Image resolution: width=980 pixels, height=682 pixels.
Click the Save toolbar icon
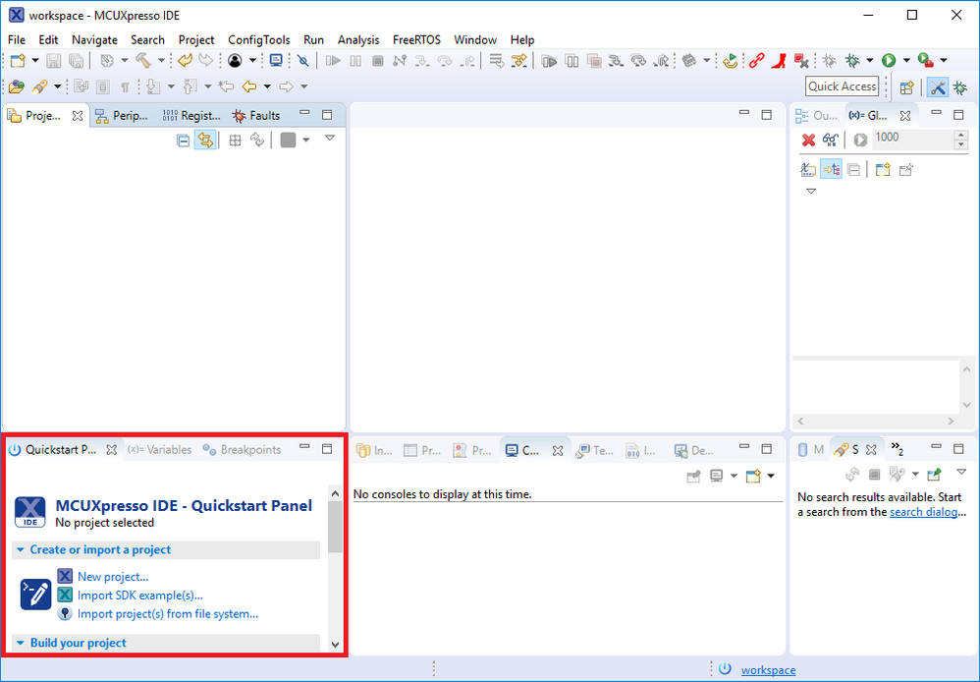52,60
